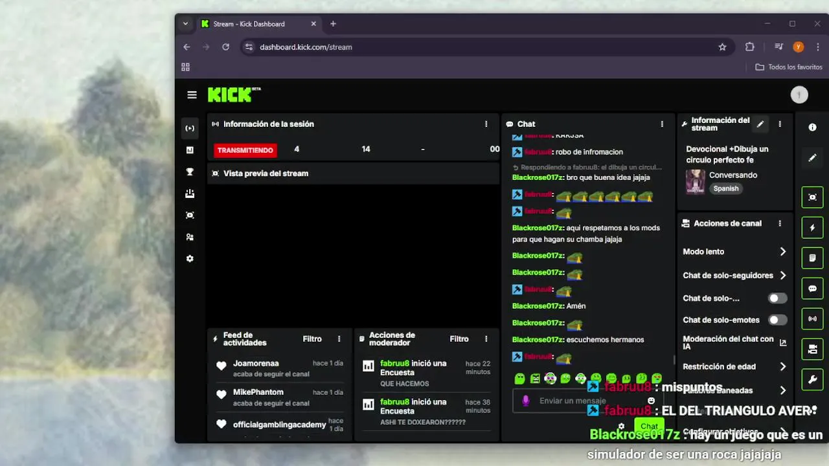Image resolution: width=829 pixels, height=466 pixels.
Task: Open the settings gear in left sidebar
Action: pos(190,258)
